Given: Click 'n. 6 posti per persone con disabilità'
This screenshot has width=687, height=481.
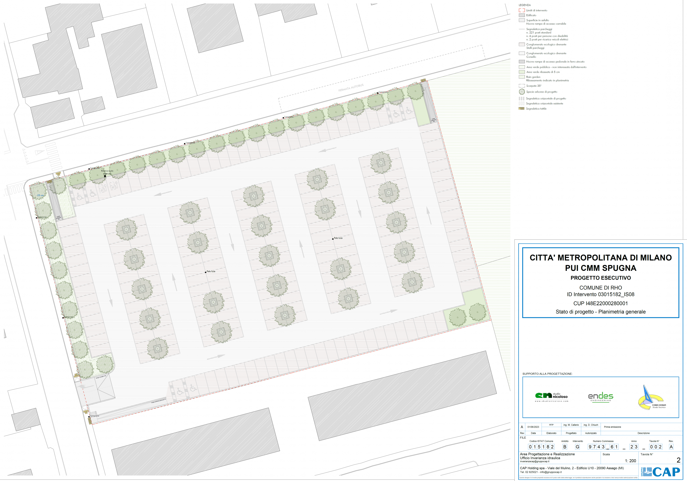Looking at the screenshot, I should tap(547, 36).
